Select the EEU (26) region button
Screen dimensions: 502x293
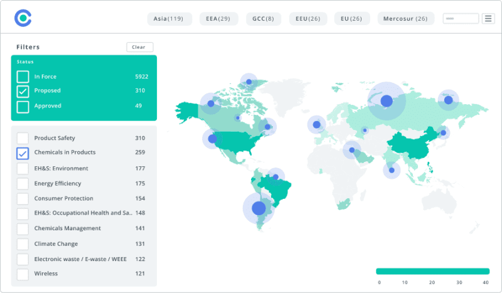tap(307, 19)
